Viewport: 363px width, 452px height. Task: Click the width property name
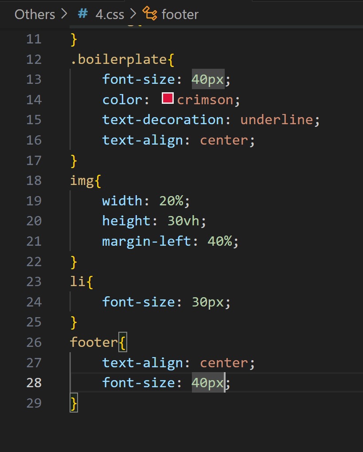click(122, 200)
